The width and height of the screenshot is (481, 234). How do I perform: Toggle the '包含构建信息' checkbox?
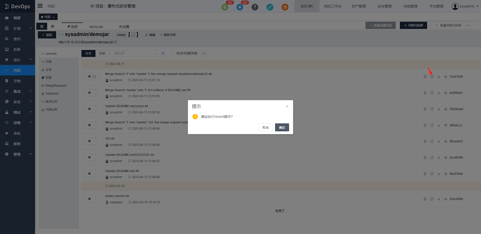tap(172, 53)
